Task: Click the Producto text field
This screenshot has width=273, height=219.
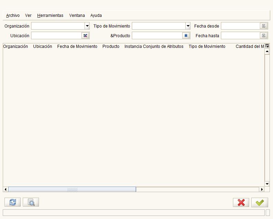Action: [157, 35]
